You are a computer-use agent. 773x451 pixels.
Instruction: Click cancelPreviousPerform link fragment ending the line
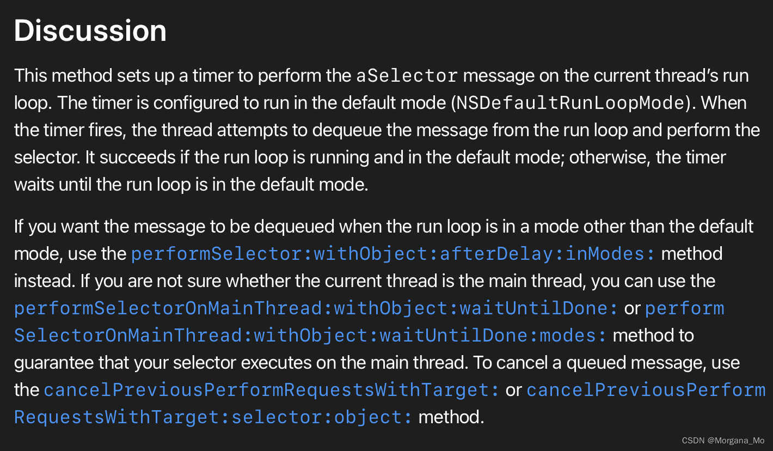pyautogui.click(x=646, y=390)
